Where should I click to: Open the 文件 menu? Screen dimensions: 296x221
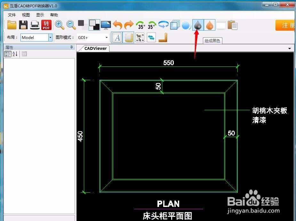point(12,15)
